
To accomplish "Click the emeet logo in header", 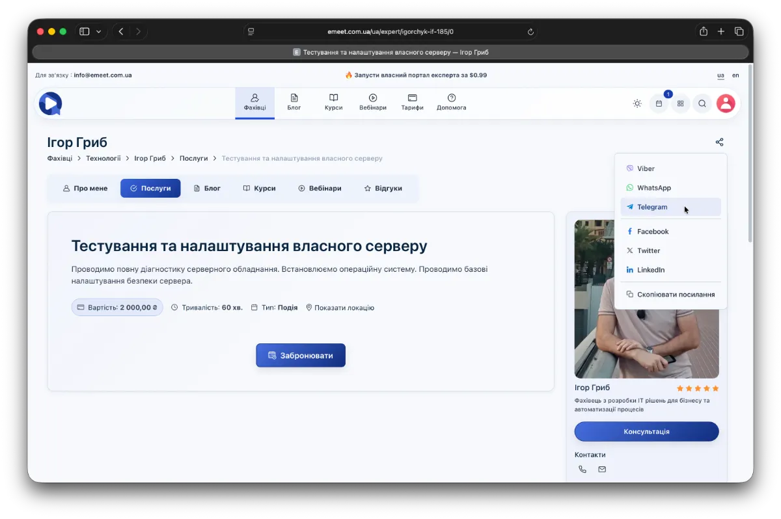I will pos(50,103).
